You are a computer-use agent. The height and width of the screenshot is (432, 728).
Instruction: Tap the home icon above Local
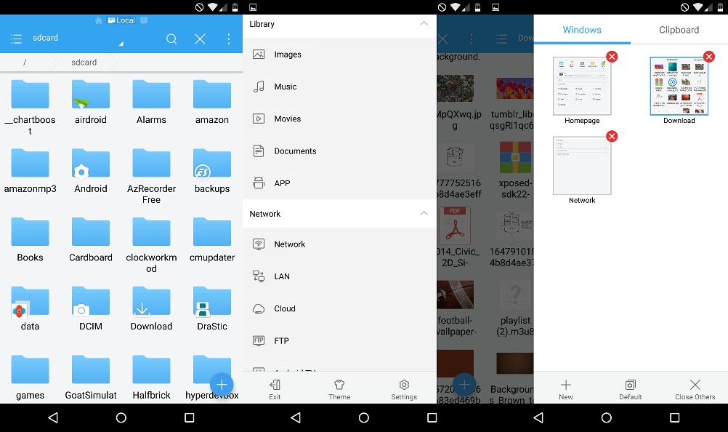(98, 20)
